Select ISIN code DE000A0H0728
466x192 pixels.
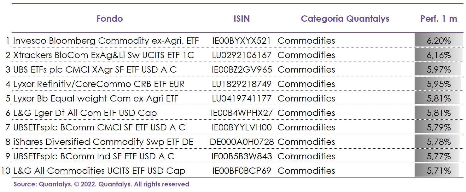point(242,142)
